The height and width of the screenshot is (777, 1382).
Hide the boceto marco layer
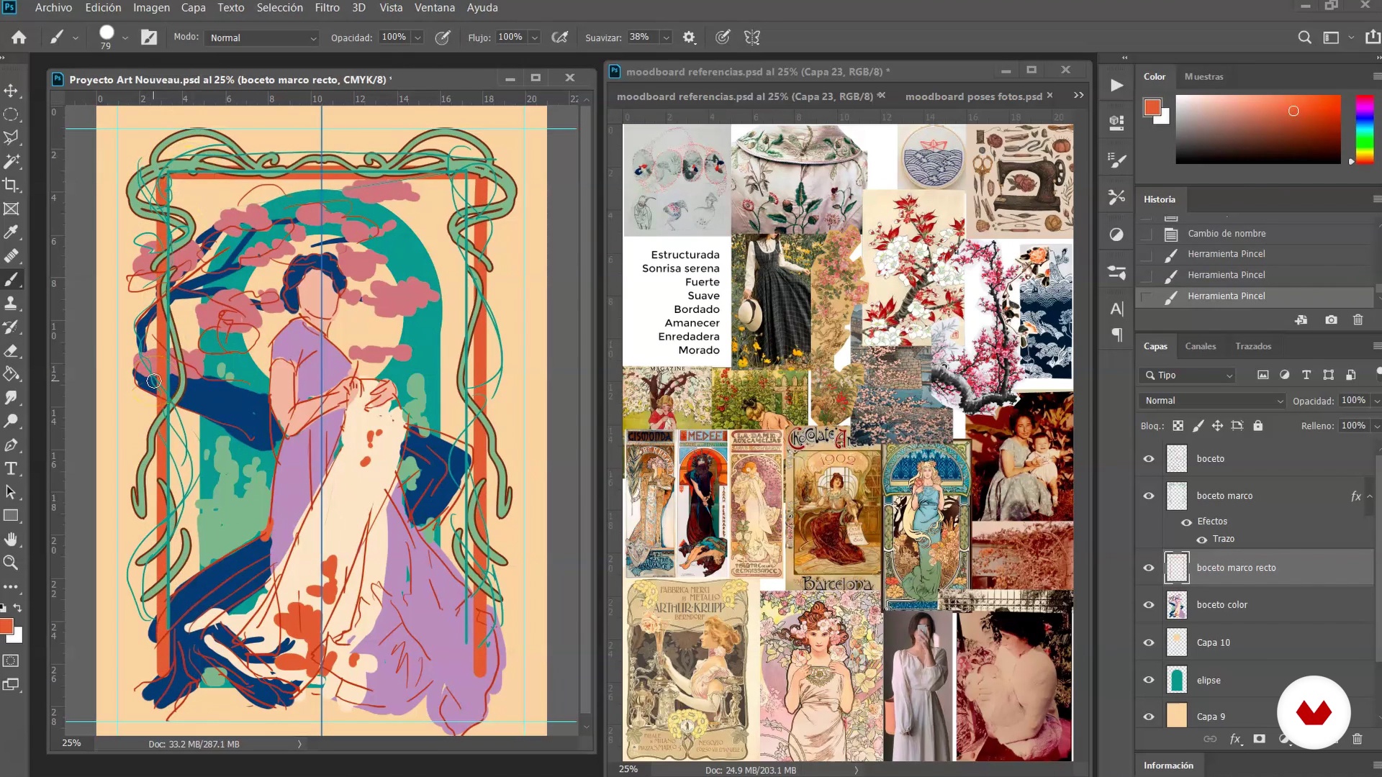(1149, 496)
